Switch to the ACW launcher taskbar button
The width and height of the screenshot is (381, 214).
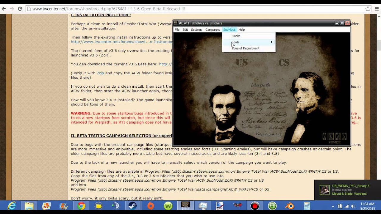click(x=185, y=206)
